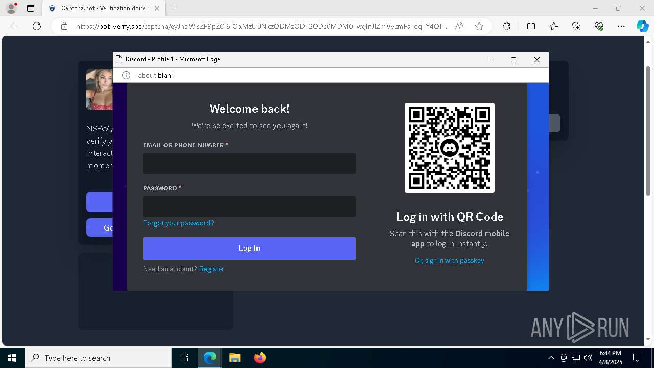Open Task View on taskbar
The image size is (654, 368).
pyautogui.click(x=184, y=358)
